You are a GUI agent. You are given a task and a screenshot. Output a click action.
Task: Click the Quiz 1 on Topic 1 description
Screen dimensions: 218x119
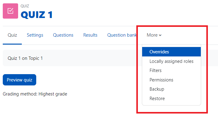coord(25,58)
